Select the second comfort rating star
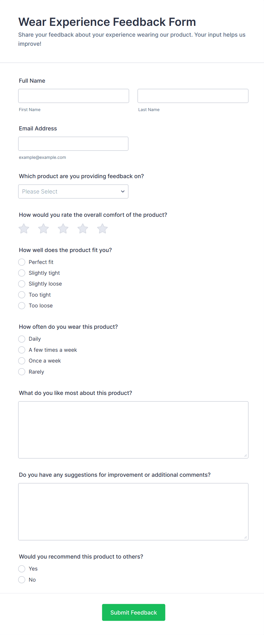The width and height of the screenshot is (264, 635). pyautogui.click(x=43, y=228)
